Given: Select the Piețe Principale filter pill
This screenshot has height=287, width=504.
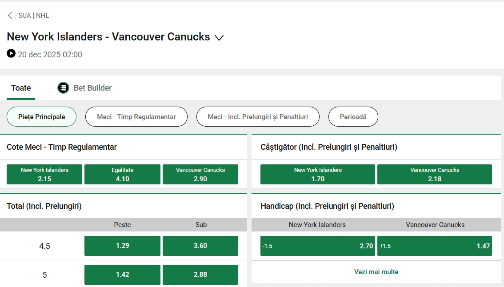Looking at the screenshot, I should [41, 116].
